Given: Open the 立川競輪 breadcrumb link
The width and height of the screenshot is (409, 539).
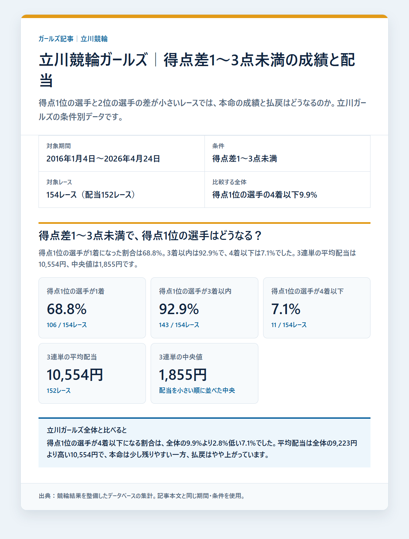Looking at the screenshot, I should pyautogui.click(x=94, y=39).
